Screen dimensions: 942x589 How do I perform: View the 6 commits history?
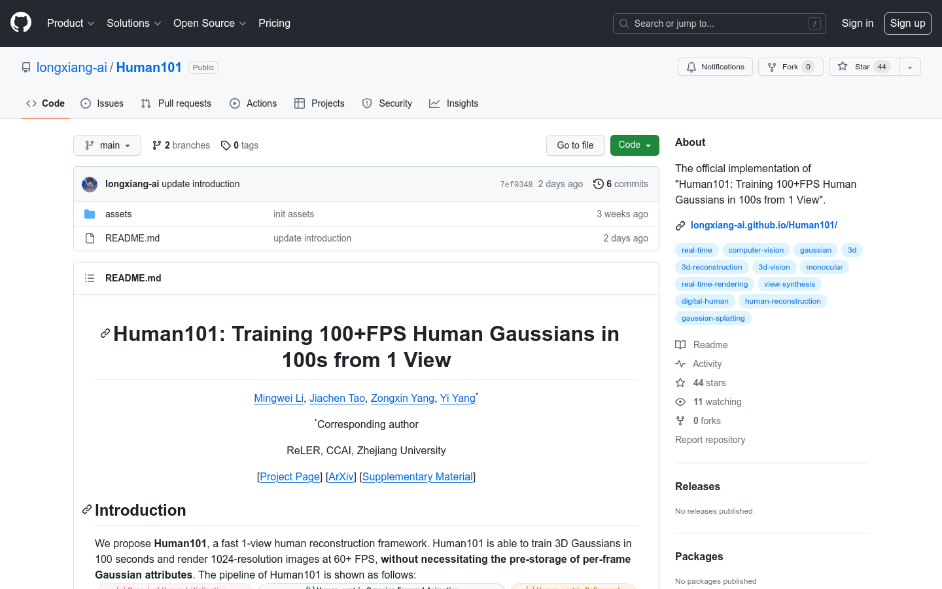(621, 184)
